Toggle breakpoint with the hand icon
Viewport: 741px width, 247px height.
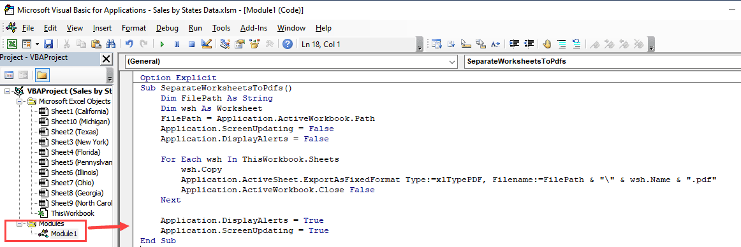click(547, 45)
